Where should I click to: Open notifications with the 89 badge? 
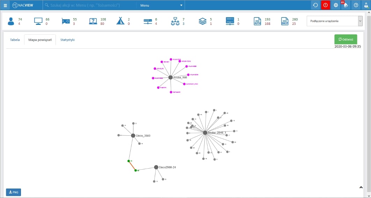click(345, 5)
